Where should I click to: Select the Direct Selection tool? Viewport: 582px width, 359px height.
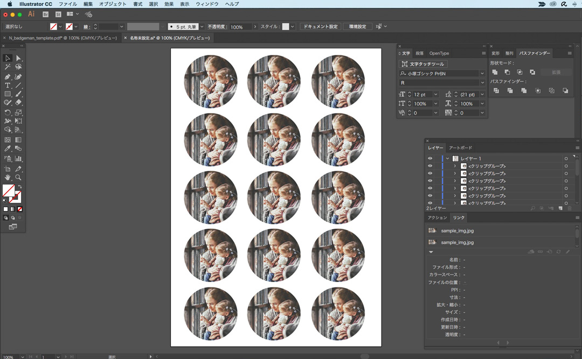pyautogui.click(x=18, y=58)
